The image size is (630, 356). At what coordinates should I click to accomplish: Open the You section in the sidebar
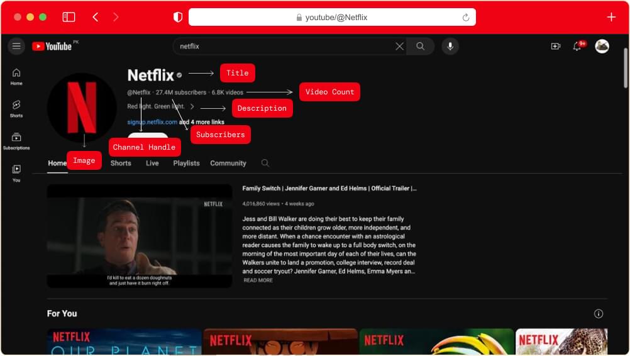click(x=16, y=173)
